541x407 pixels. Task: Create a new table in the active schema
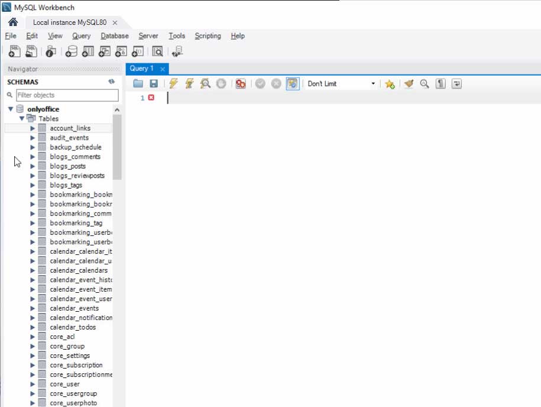coord(88,51)
